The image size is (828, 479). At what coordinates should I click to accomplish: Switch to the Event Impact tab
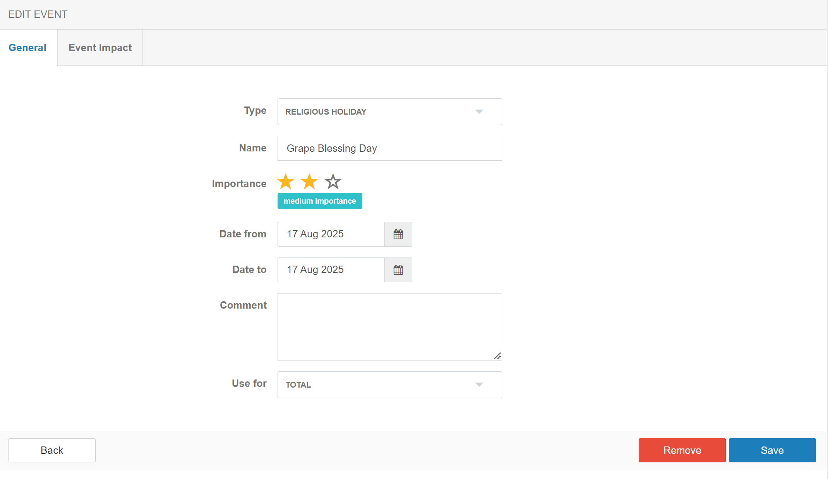coord(100,48)
